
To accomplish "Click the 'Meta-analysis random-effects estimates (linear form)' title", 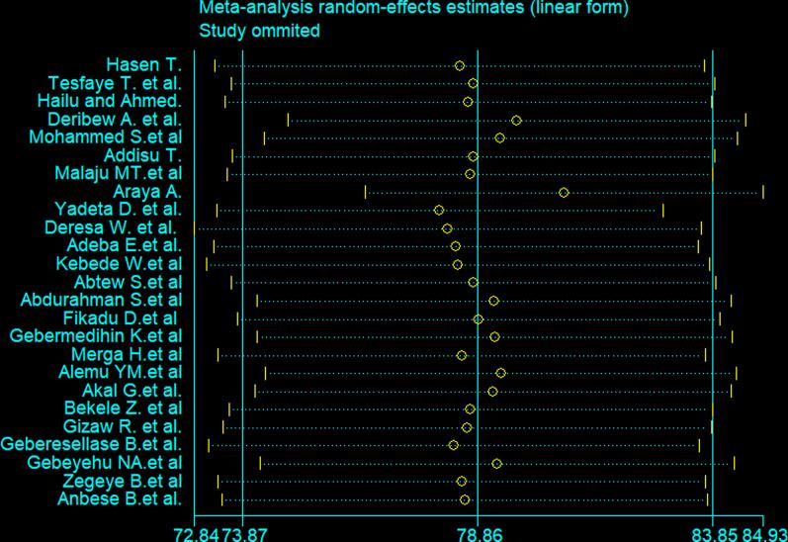I will 413,8.
